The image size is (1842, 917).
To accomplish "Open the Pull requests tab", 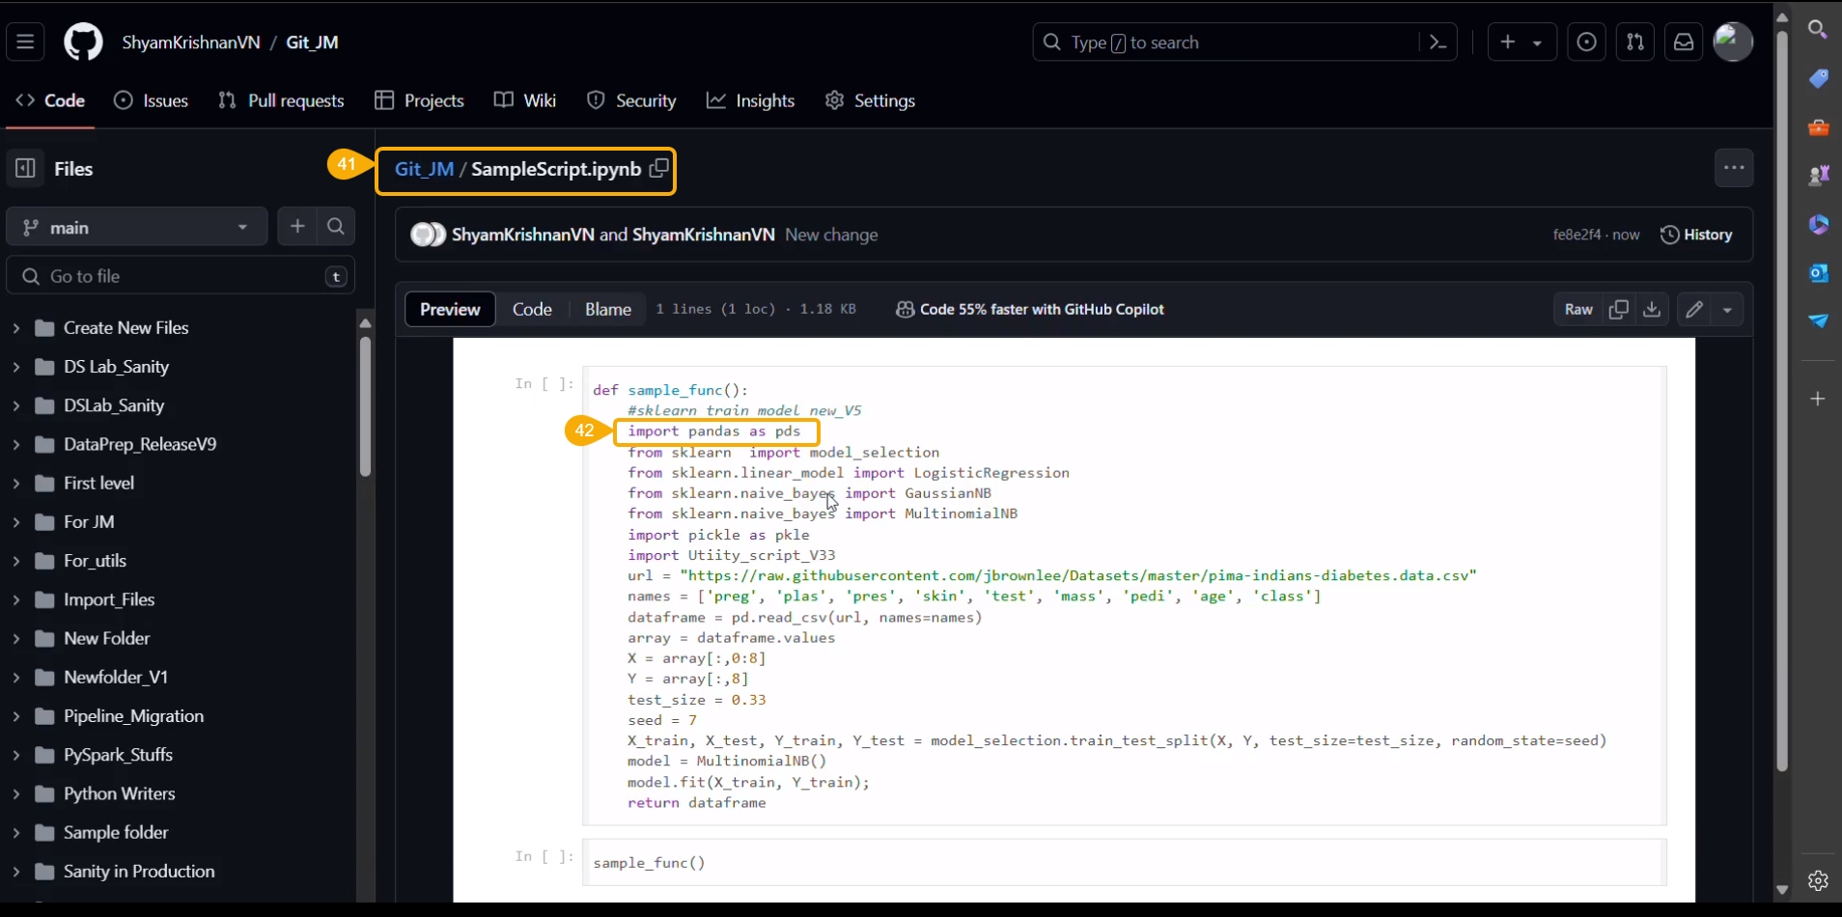I will point(282,100).
